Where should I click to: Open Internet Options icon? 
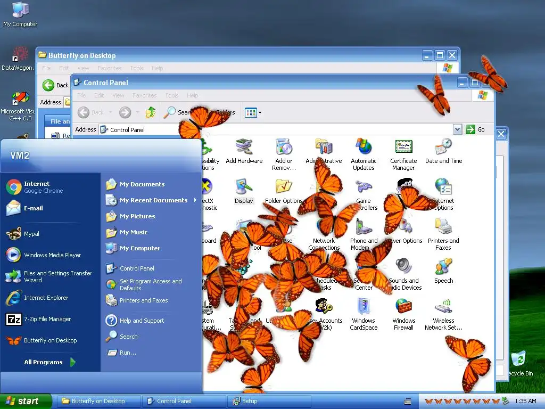443,194
